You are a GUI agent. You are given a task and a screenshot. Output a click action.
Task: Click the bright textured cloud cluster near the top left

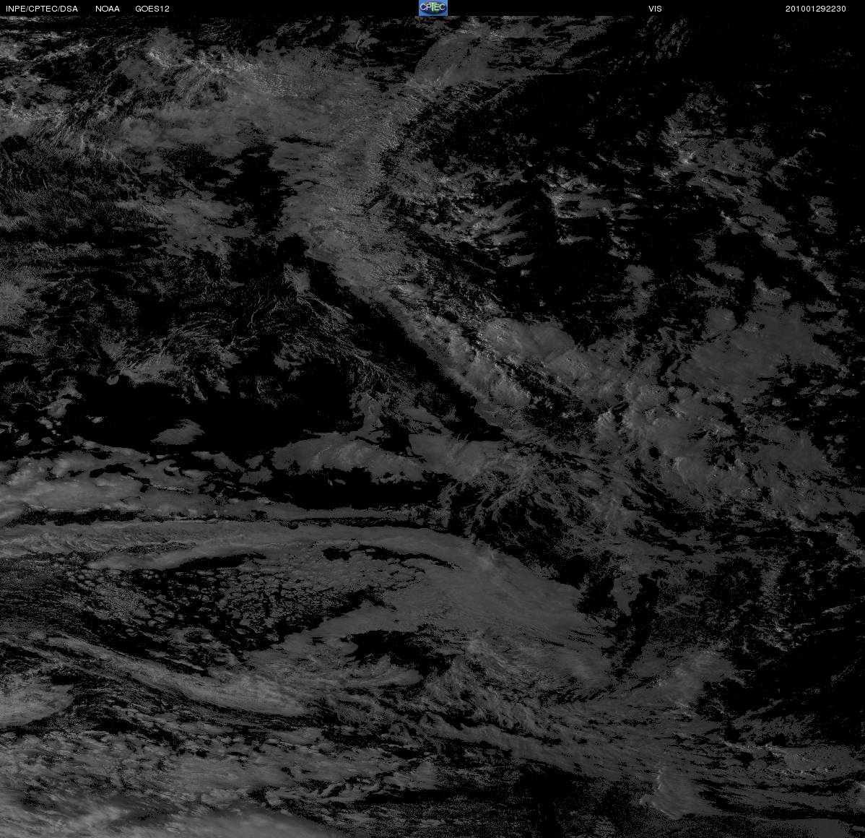pyautogui.click(x=188, y=66)
